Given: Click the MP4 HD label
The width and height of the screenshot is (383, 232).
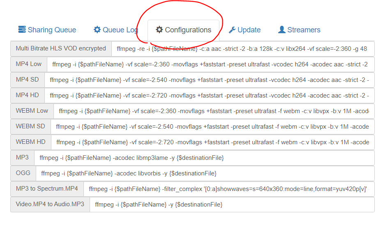Looking at the screenshot, I should click(28, 95).
